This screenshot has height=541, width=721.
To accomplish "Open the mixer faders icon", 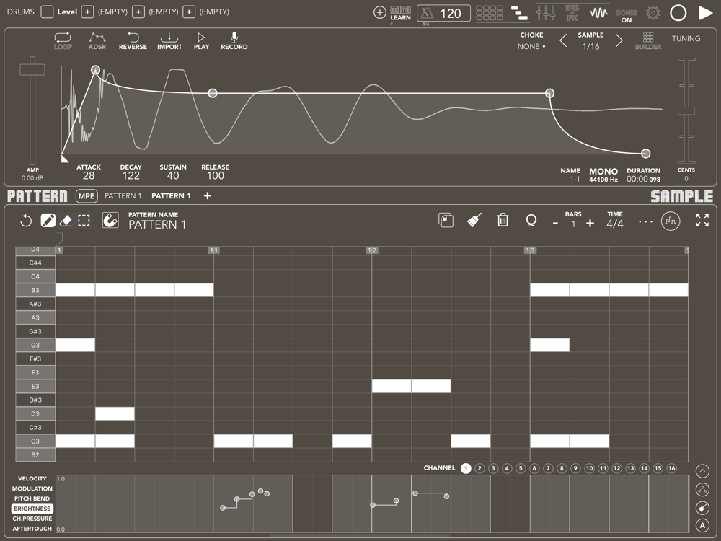I will (x=546, y=12).
